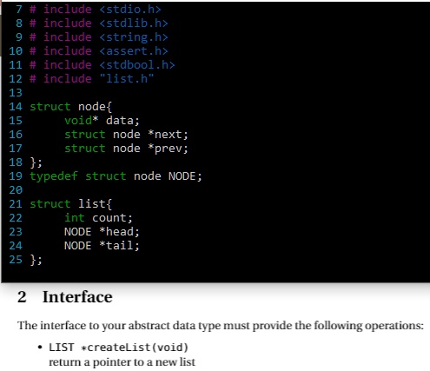Click the '#include <assert.h>' line
Viewport: 430px width, 371px height.
[x=99, y=51]
